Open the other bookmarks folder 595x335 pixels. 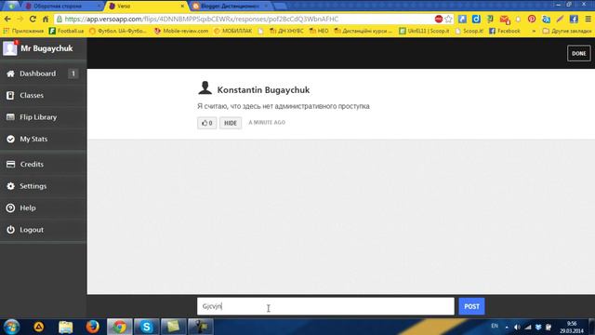[x=567, y=31]
